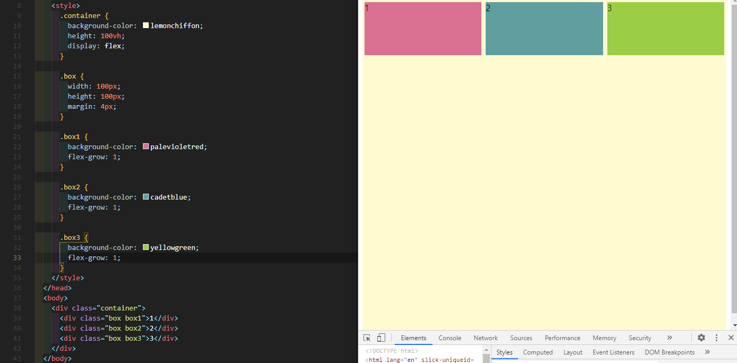Click the pink box labeled 1

pos(423,29)
